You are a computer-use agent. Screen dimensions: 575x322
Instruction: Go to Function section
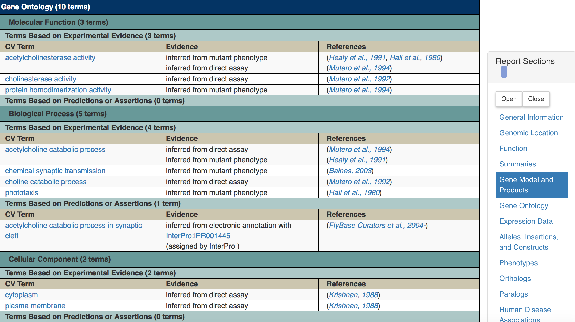[x=513, y=148]
